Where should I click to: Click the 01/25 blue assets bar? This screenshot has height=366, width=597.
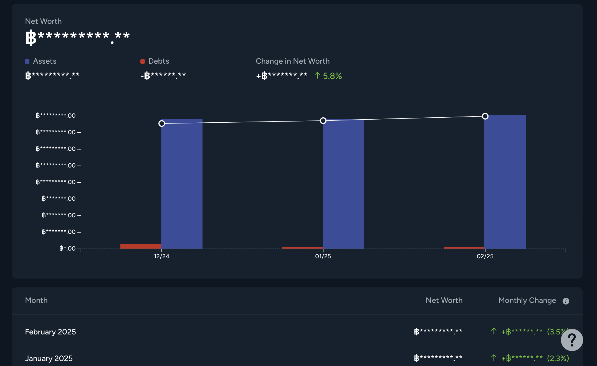pos(343,184)
